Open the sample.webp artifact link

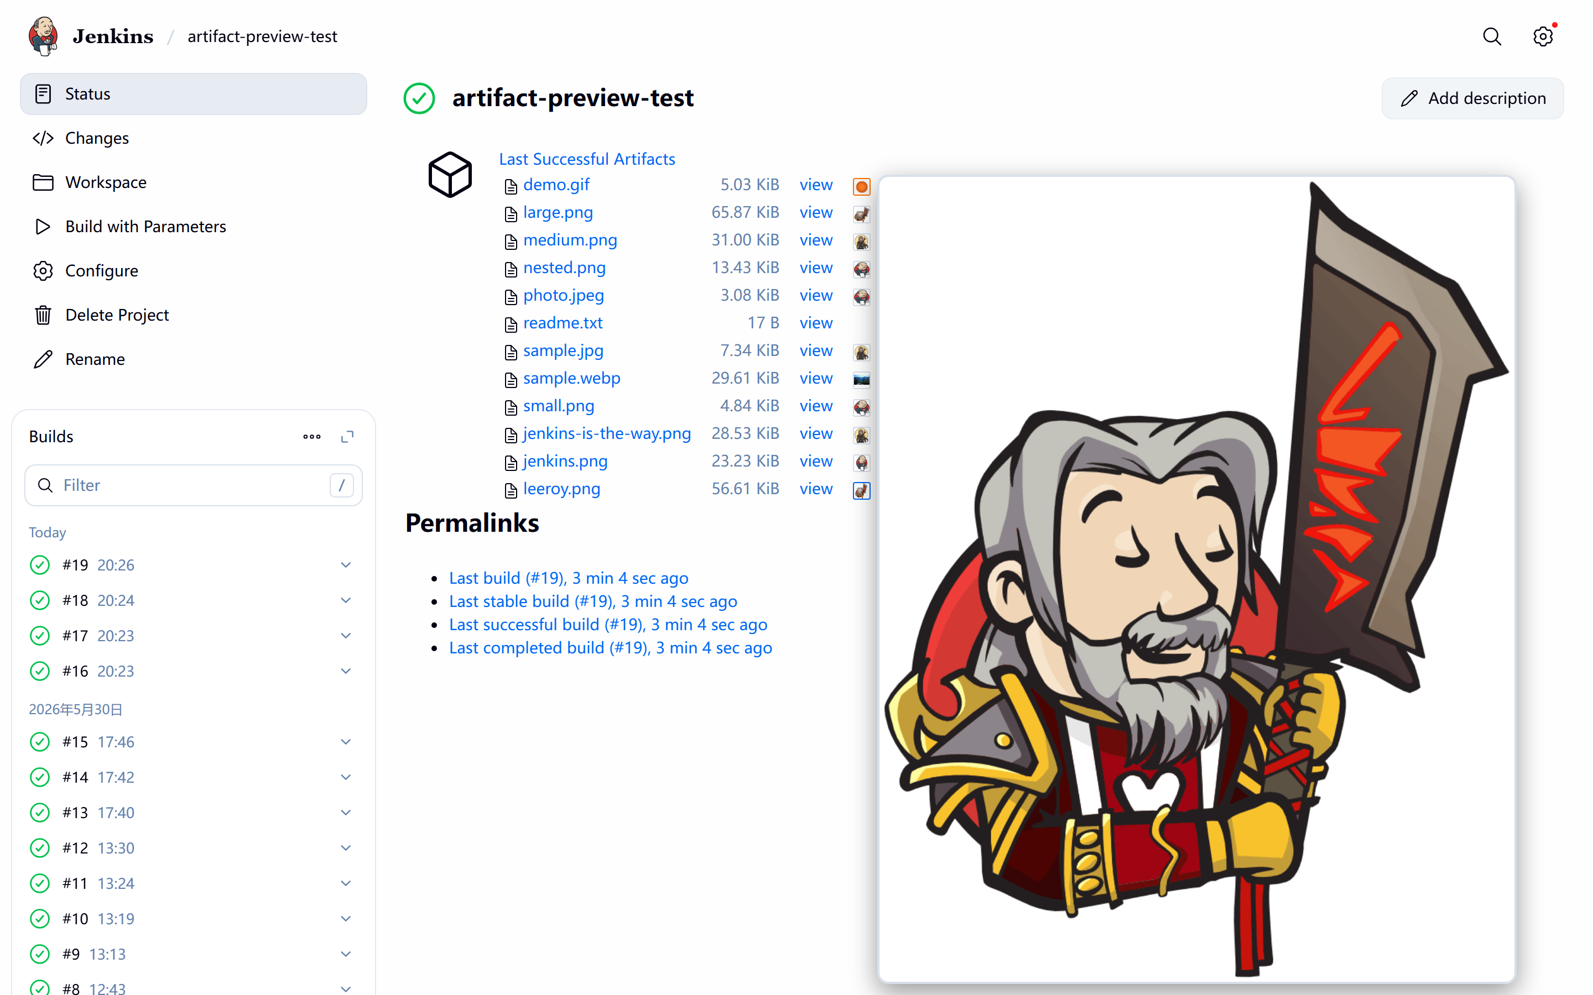[x=572, y=379]
